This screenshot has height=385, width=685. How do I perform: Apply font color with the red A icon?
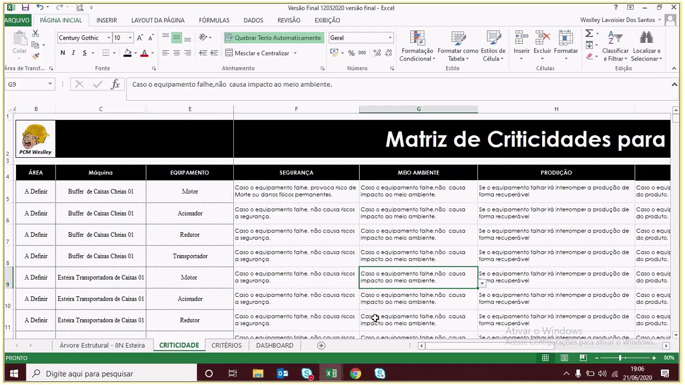pyautogui.click(x=144, y=53)
